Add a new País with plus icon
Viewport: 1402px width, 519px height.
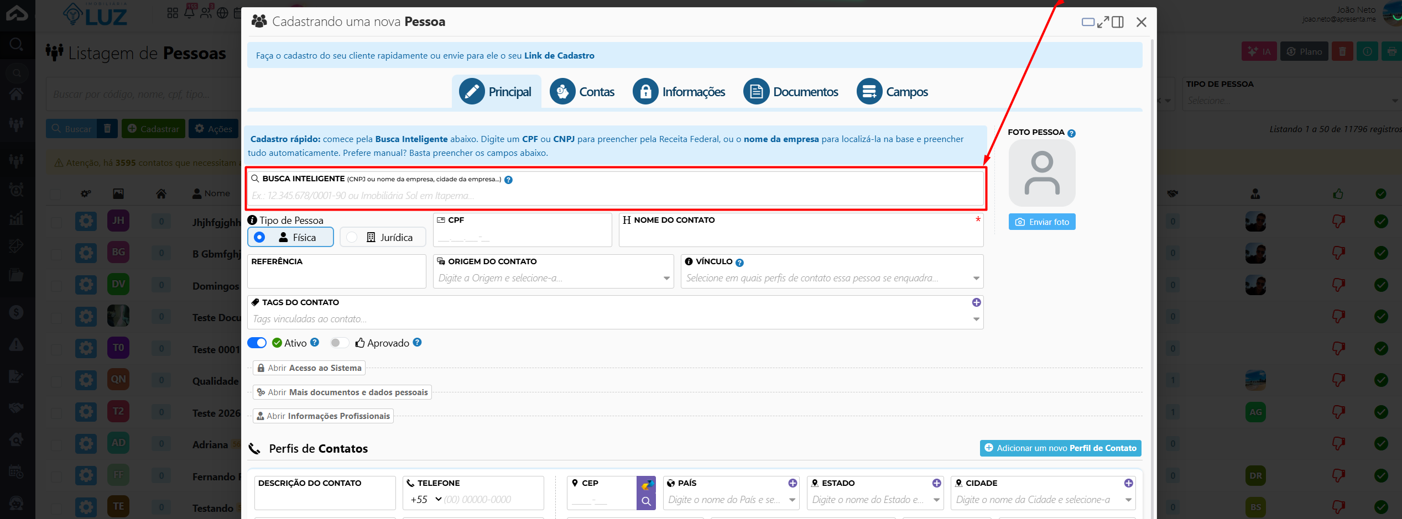pyautogui.click(x=793, y=483)
